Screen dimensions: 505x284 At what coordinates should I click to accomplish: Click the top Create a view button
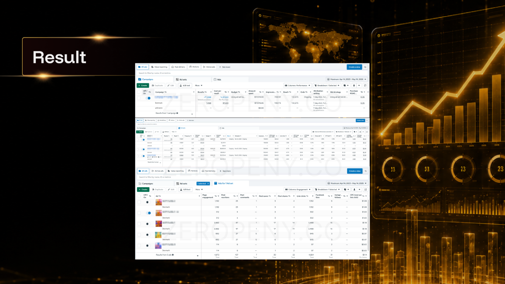[354, 67]
